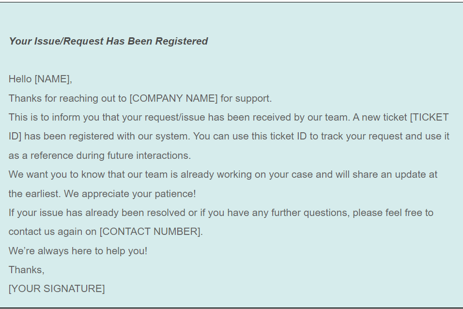This screenshot has width=463, height=309.
Task: Click the ID] text at line start
Action: pyautogui.click(x=15, y=136)
